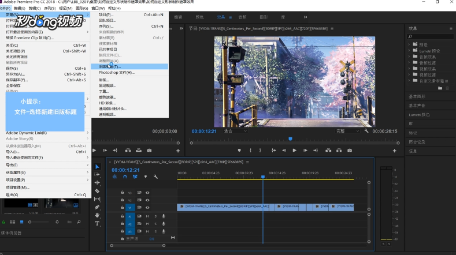Expand Lumetri presets folder in Effects
456x255 pixels.
tap(409, 51)
